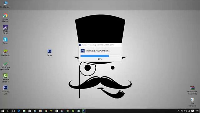Select the Skype desktop shortcut

5,41
